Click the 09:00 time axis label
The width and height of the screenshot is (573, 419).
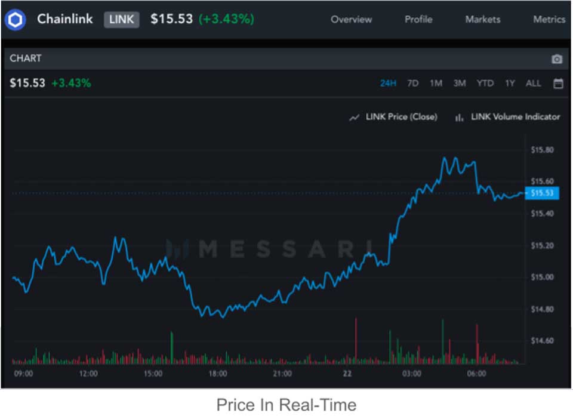[x=23, y=374]
